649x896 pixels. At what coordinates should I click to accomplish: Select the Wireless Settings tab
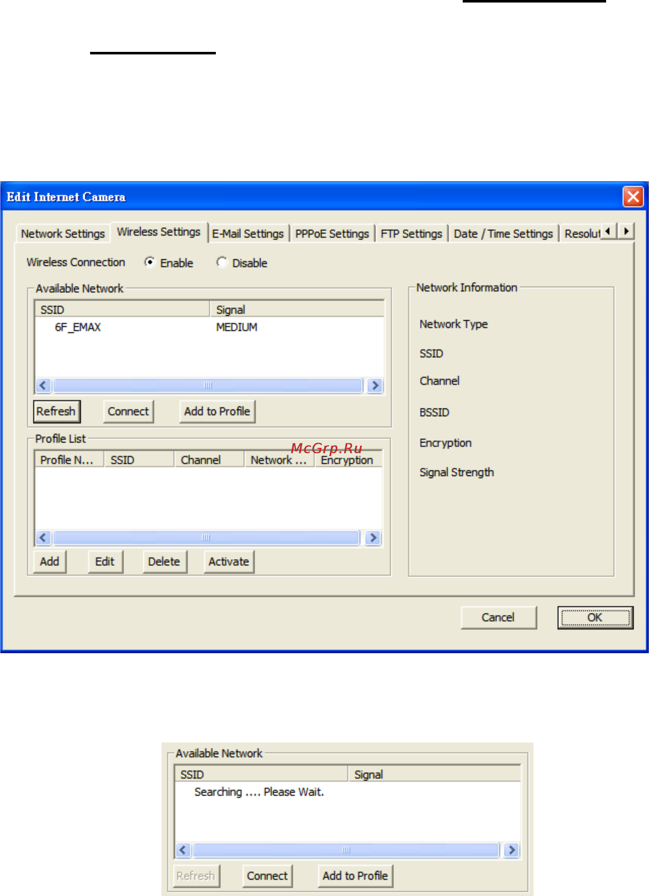pyautogui.click(x=159, y=232)
